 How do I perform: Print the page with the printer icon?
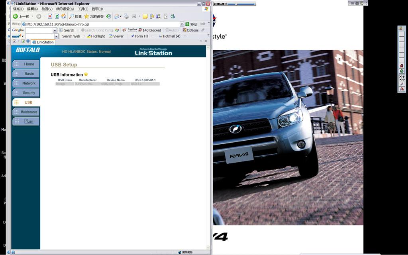(126, 16)
